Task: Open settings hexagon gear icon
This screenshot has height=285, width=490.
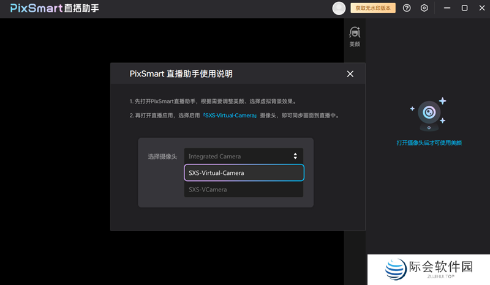Action: (424, 8)
